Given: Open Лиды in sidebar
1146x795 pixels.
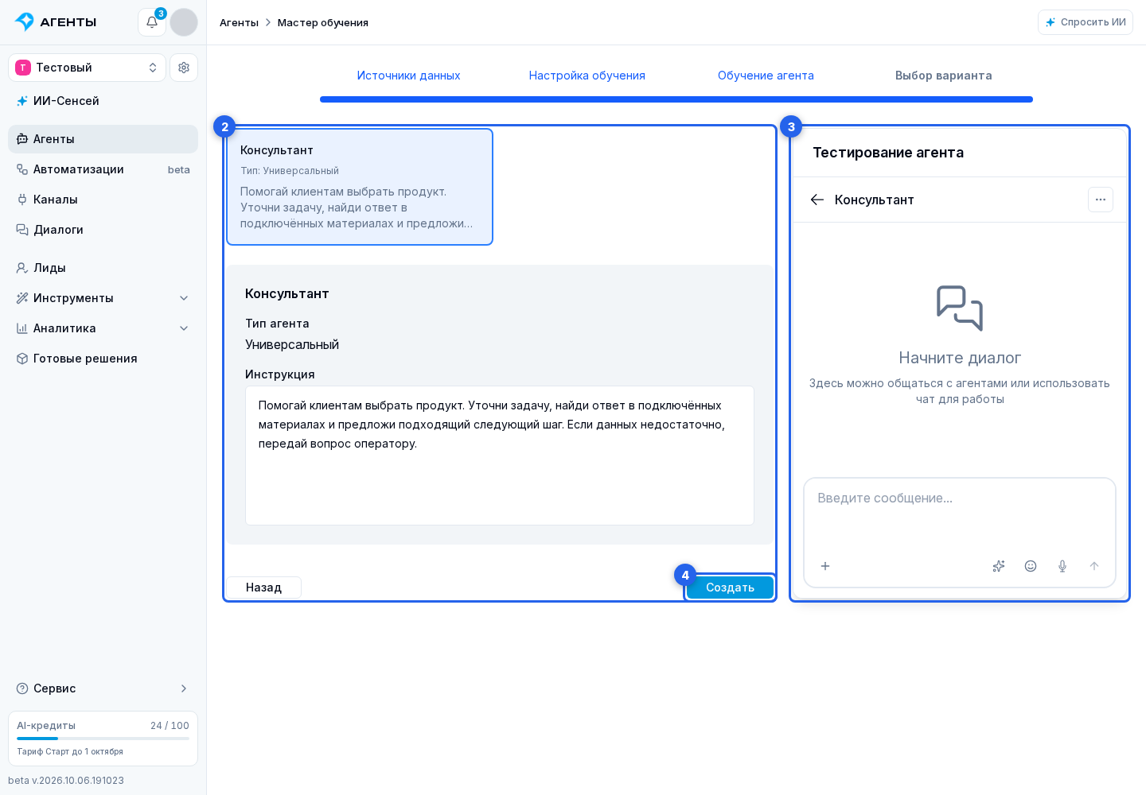Looking at the screenshot, I should tap(103, 268).
